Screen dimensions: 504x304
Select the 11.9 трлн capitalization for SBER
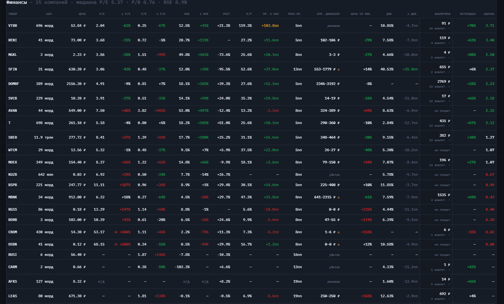44,138
